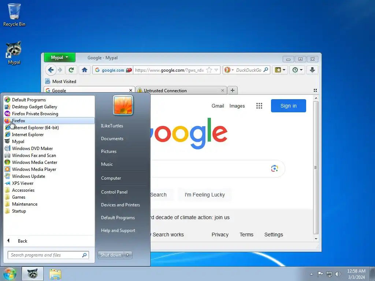Click the DuckDuckGo search magnifier icon

tap(266, 70)
